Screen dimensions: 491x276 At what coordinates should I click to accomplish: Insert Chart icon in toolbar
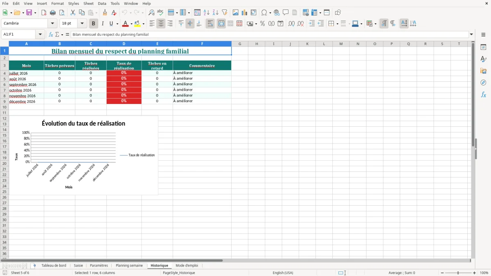pyautogui.click(x=245, y=13)
